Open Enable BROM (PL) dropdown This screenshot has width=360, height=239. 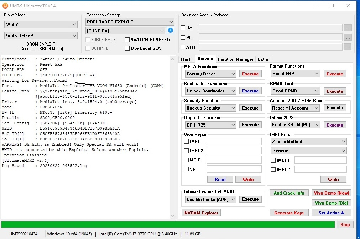point(295,125)
